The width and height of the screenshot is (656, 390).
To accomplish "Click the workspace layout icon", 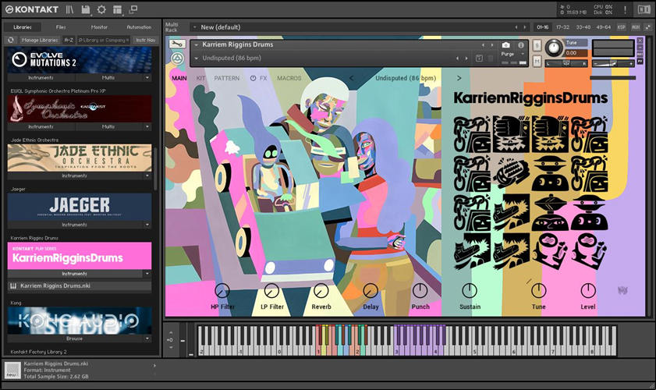I will [x=117, y=10].
